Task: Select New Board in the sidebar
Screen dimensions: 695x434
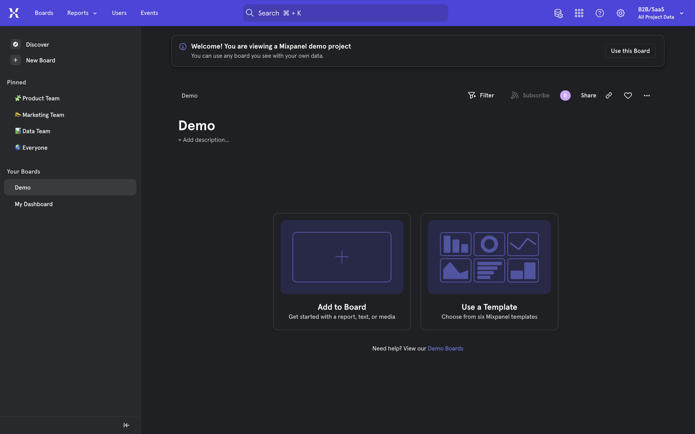Action: (x=40, y=60)
